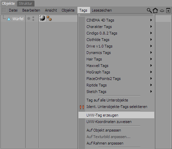Open the Bearbeiten menu

click(31, 10)
